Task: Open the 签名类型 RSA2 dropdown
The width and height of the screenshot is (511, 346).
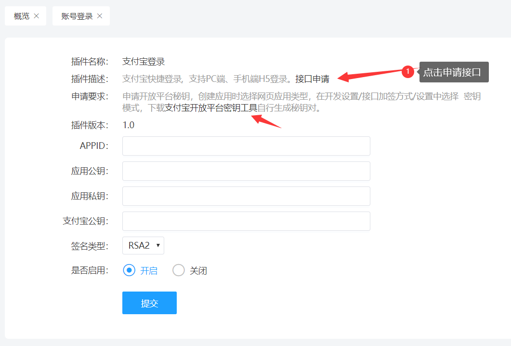Action: [143, 246]
